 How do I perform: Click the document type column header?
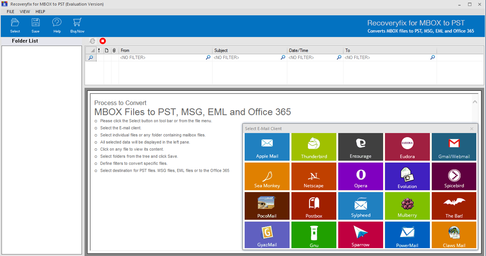tap(107, 50)
